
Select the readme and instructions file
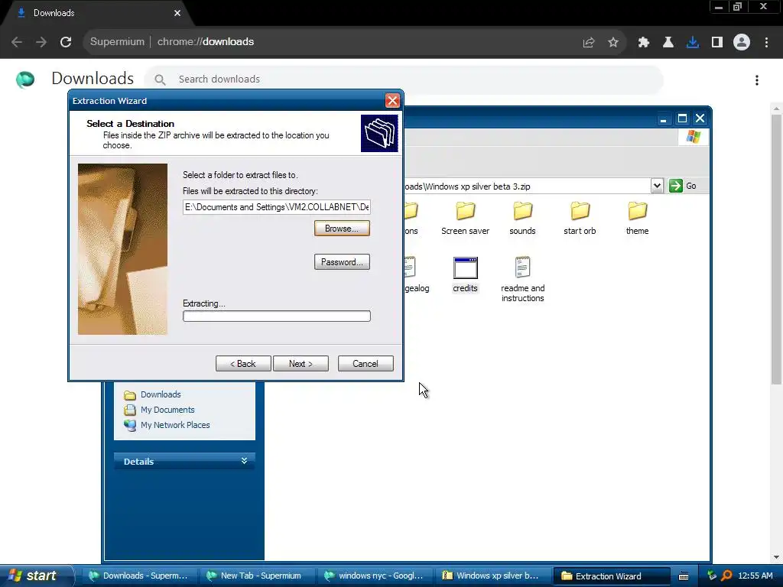pyautogui.click(x=523, y=280)
